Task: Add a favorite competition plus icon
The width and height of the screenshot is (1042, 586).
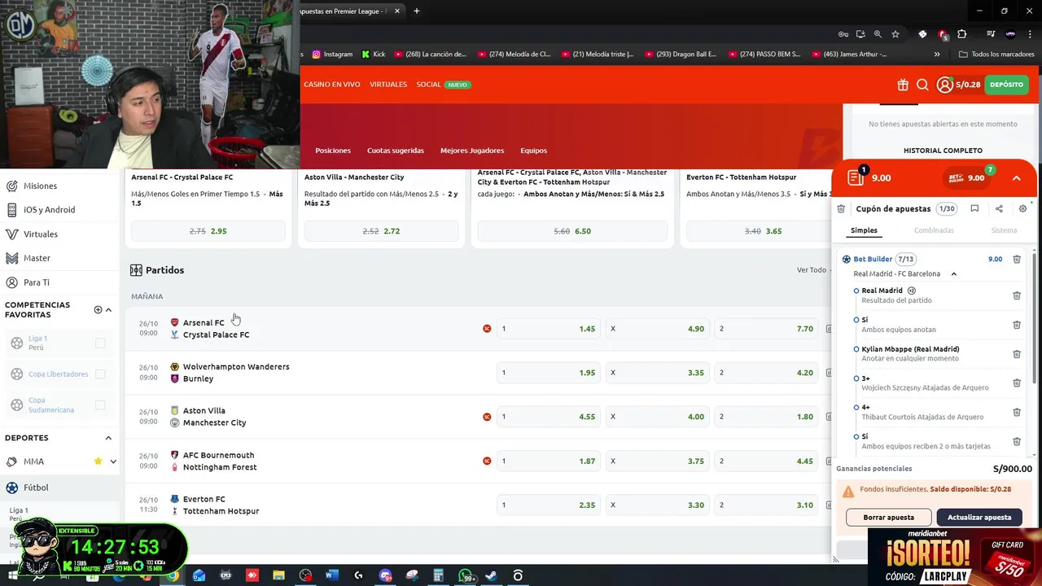Action: [x=98, y=309]
